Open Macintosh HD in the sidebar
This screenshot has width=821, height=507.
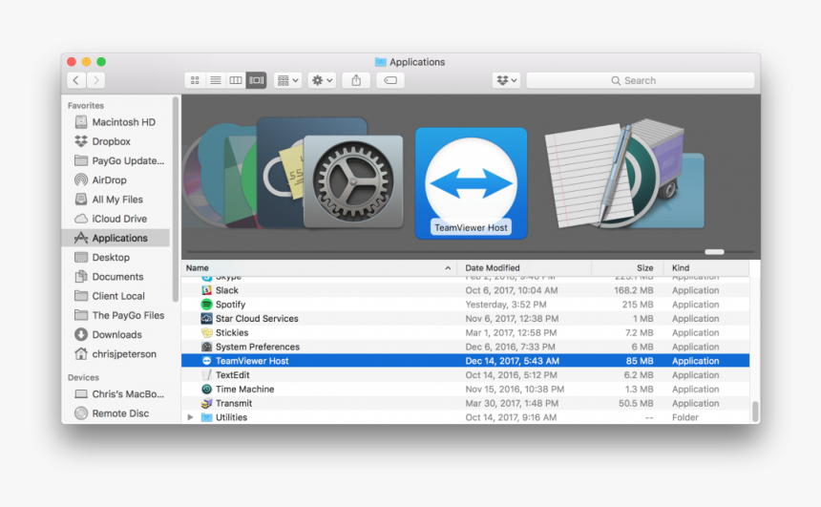pos(116,122)
